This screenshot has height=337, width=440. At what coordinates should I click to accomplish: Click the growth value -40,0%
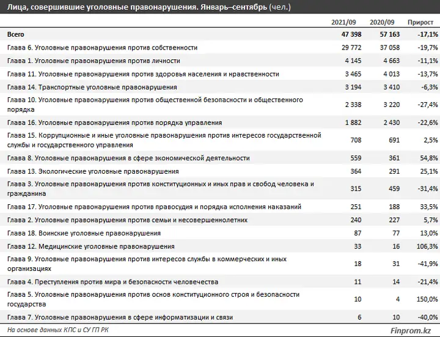click(x=428, y=317)
